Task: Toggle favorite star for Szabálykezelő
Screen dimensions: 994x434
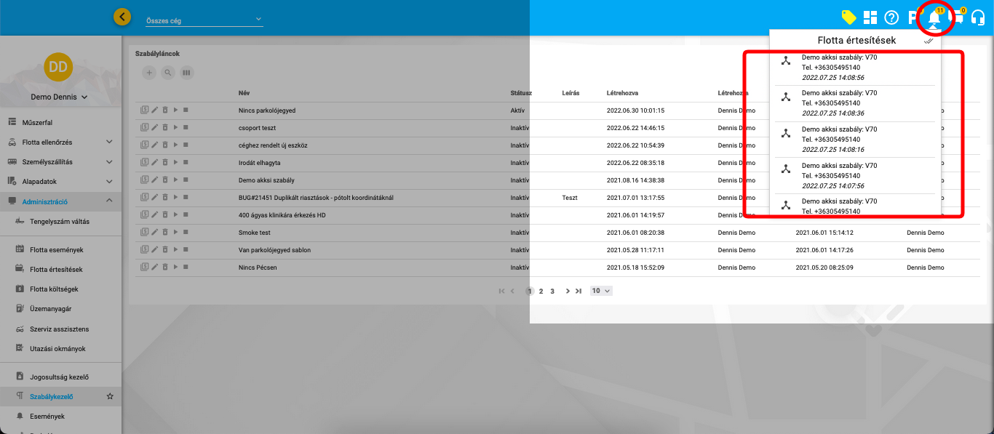Action: pyautogui.click(x=110, y=397)
